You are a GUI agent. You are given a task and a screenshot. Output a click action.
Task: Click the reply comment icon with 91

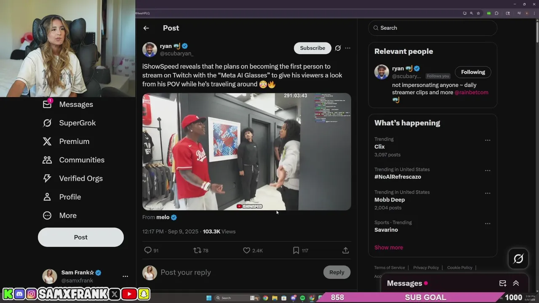click(148, 250)
